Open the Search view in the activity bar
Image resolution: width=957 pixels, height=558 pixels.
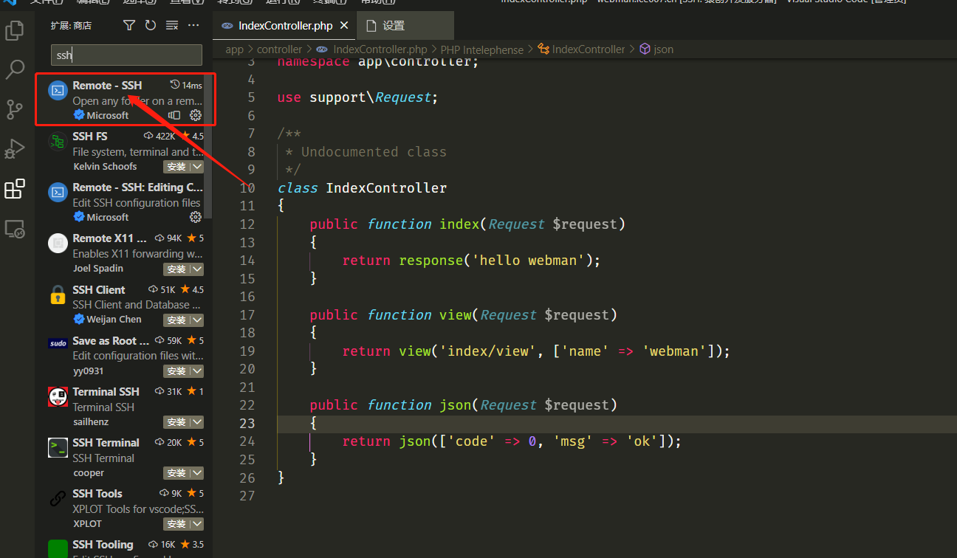point(15,70)
